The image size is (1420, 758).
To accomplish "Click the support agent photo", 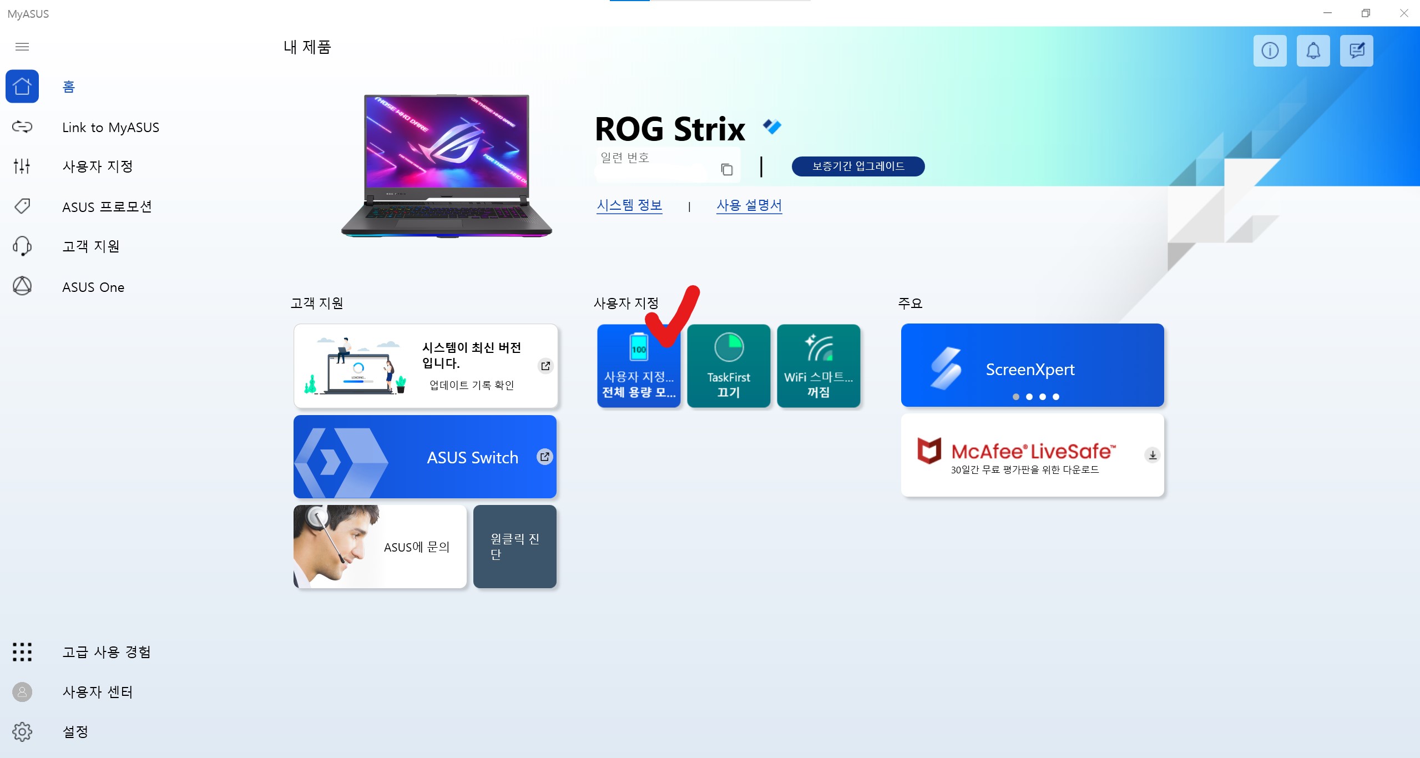I will pos(336,547).
